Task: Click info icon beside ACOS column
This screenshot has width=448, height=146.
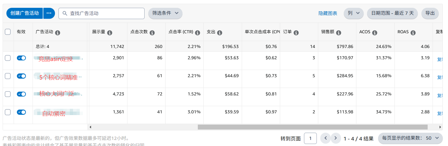Action: tap(375, 33)
